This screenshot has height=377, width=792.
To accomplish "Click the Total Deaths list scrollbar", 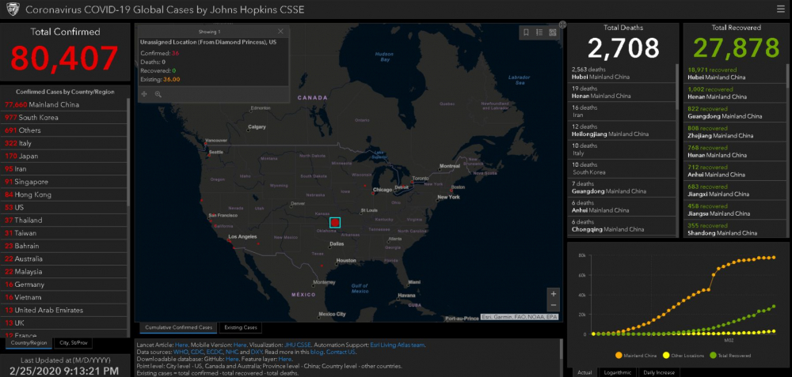I will pyautogui.click(x=678, y=85).
